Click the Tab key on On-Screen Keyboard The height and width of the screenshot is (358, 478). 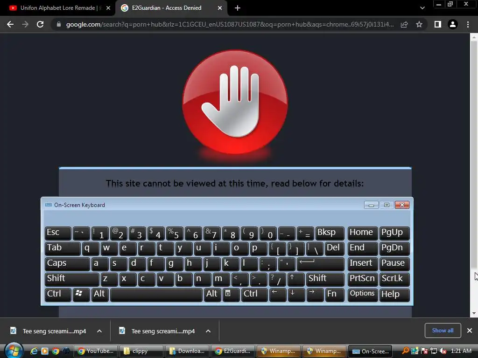pos(63,248)
